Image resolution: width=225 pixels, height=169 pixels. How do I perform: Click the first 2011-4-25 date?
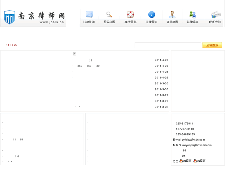[x=161, y=72]
